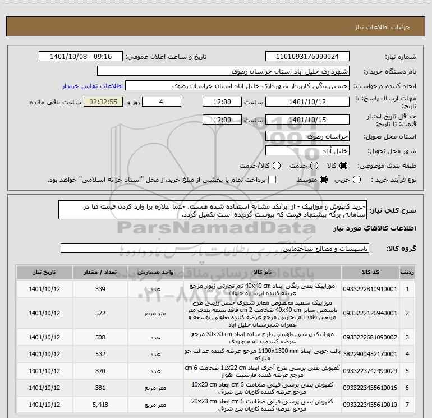Click quantity 508 in row 3
Screen dimensions: 432x418
coord(100,337)
